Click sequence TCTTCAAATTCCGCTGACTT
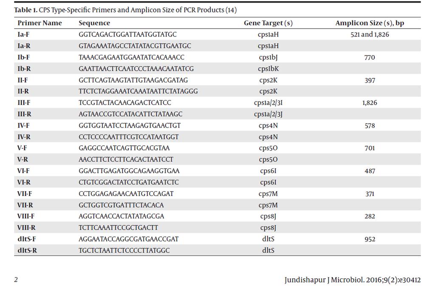Screen dimensions: 435x289 [119, 228]
